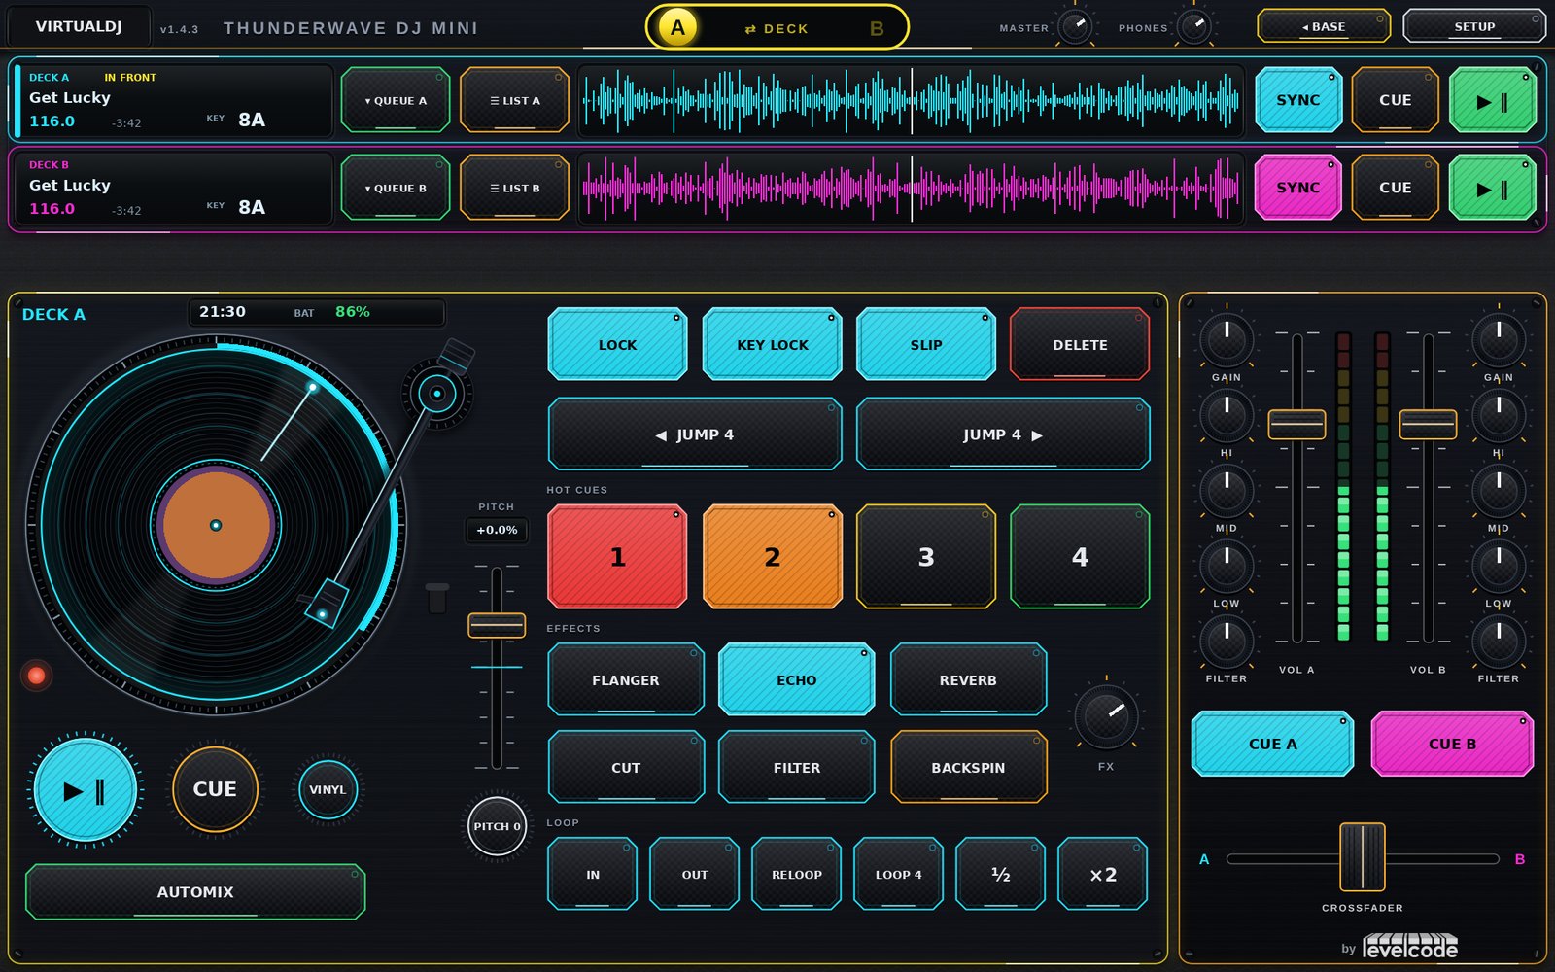Screen dimensions: 1555x972
Task: Click the left channel HI knob
Action: click(x=1227, y=415)
